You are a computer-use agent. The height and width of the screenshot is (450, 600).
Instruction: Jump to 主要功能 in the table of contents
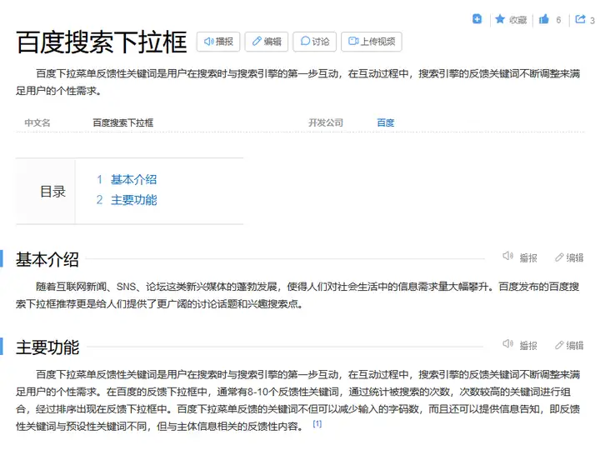133,200
